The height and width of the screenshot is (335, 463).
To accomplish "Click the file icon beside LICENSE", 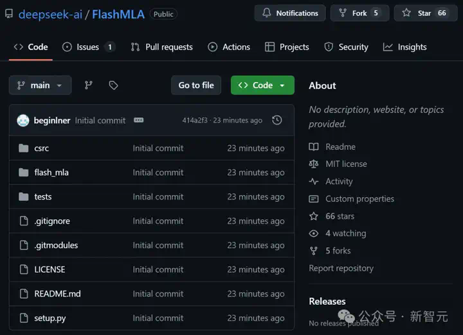I will pyautogui.click(x=24, y=270).
